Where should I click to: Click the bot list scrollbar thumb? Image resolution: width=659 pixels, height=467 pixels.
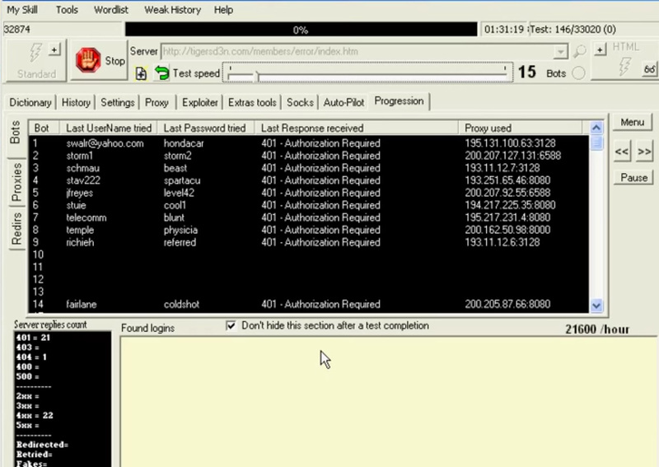coord(596,143)
